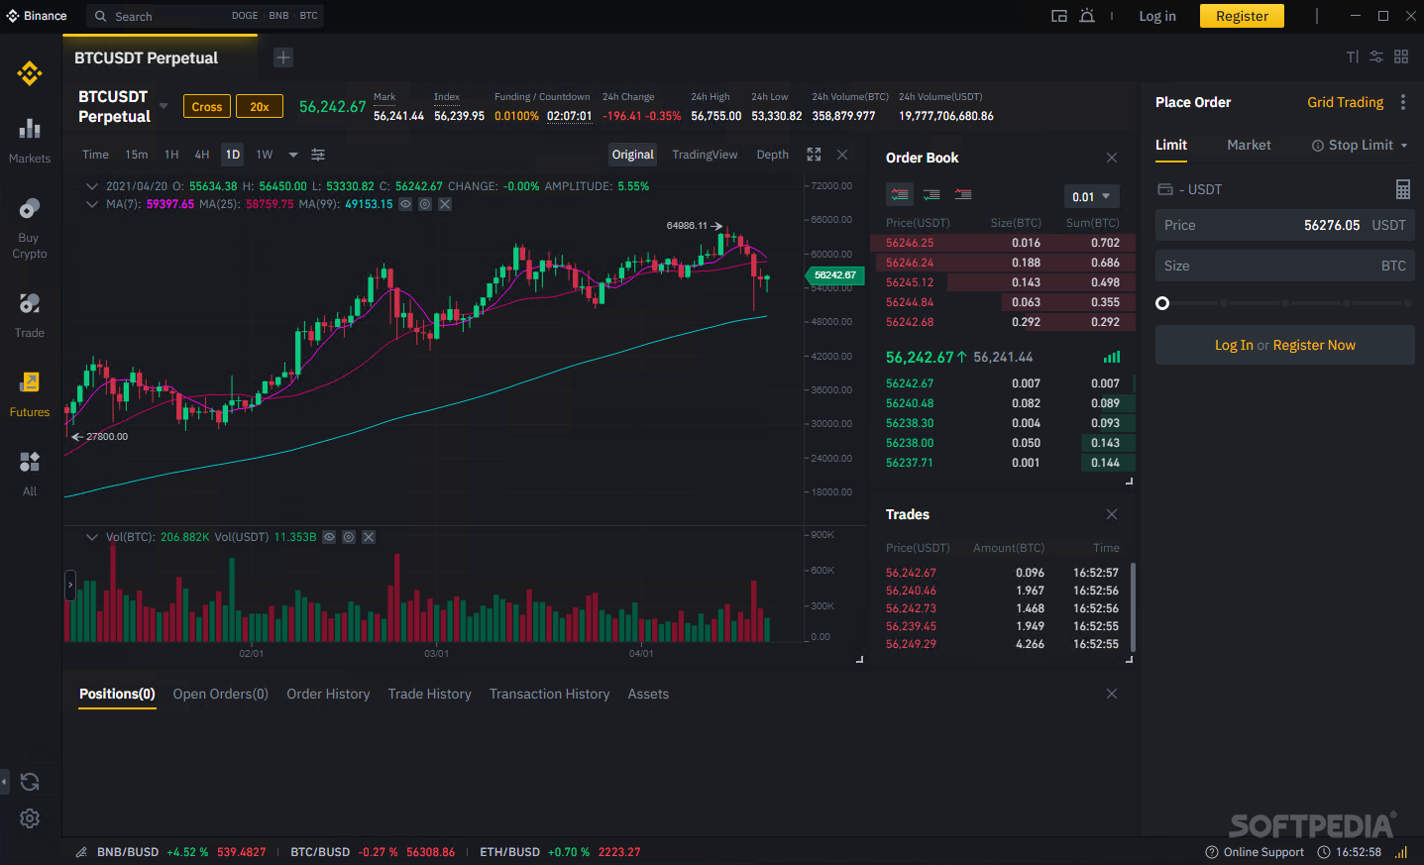Open Volume indicator settings
The image size is (1424, 865).
pos(349,537)
